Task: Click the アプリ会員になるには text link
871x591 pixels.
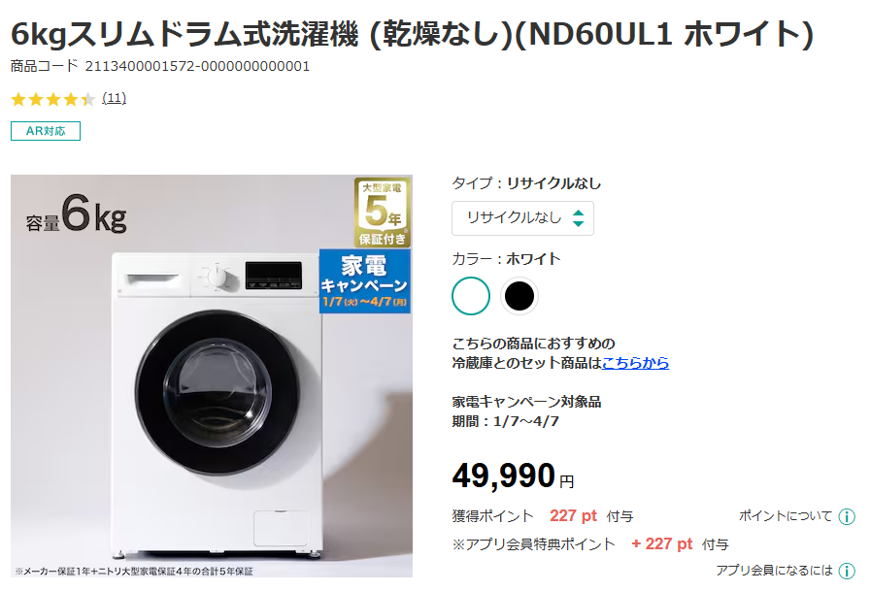Action: [x=774, y=570]
